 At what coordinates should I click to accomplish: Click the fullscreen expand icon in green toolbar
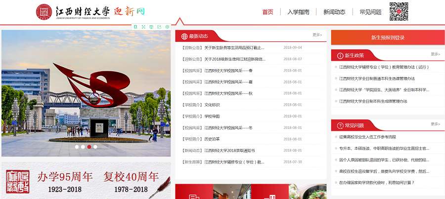coord(143,27)
